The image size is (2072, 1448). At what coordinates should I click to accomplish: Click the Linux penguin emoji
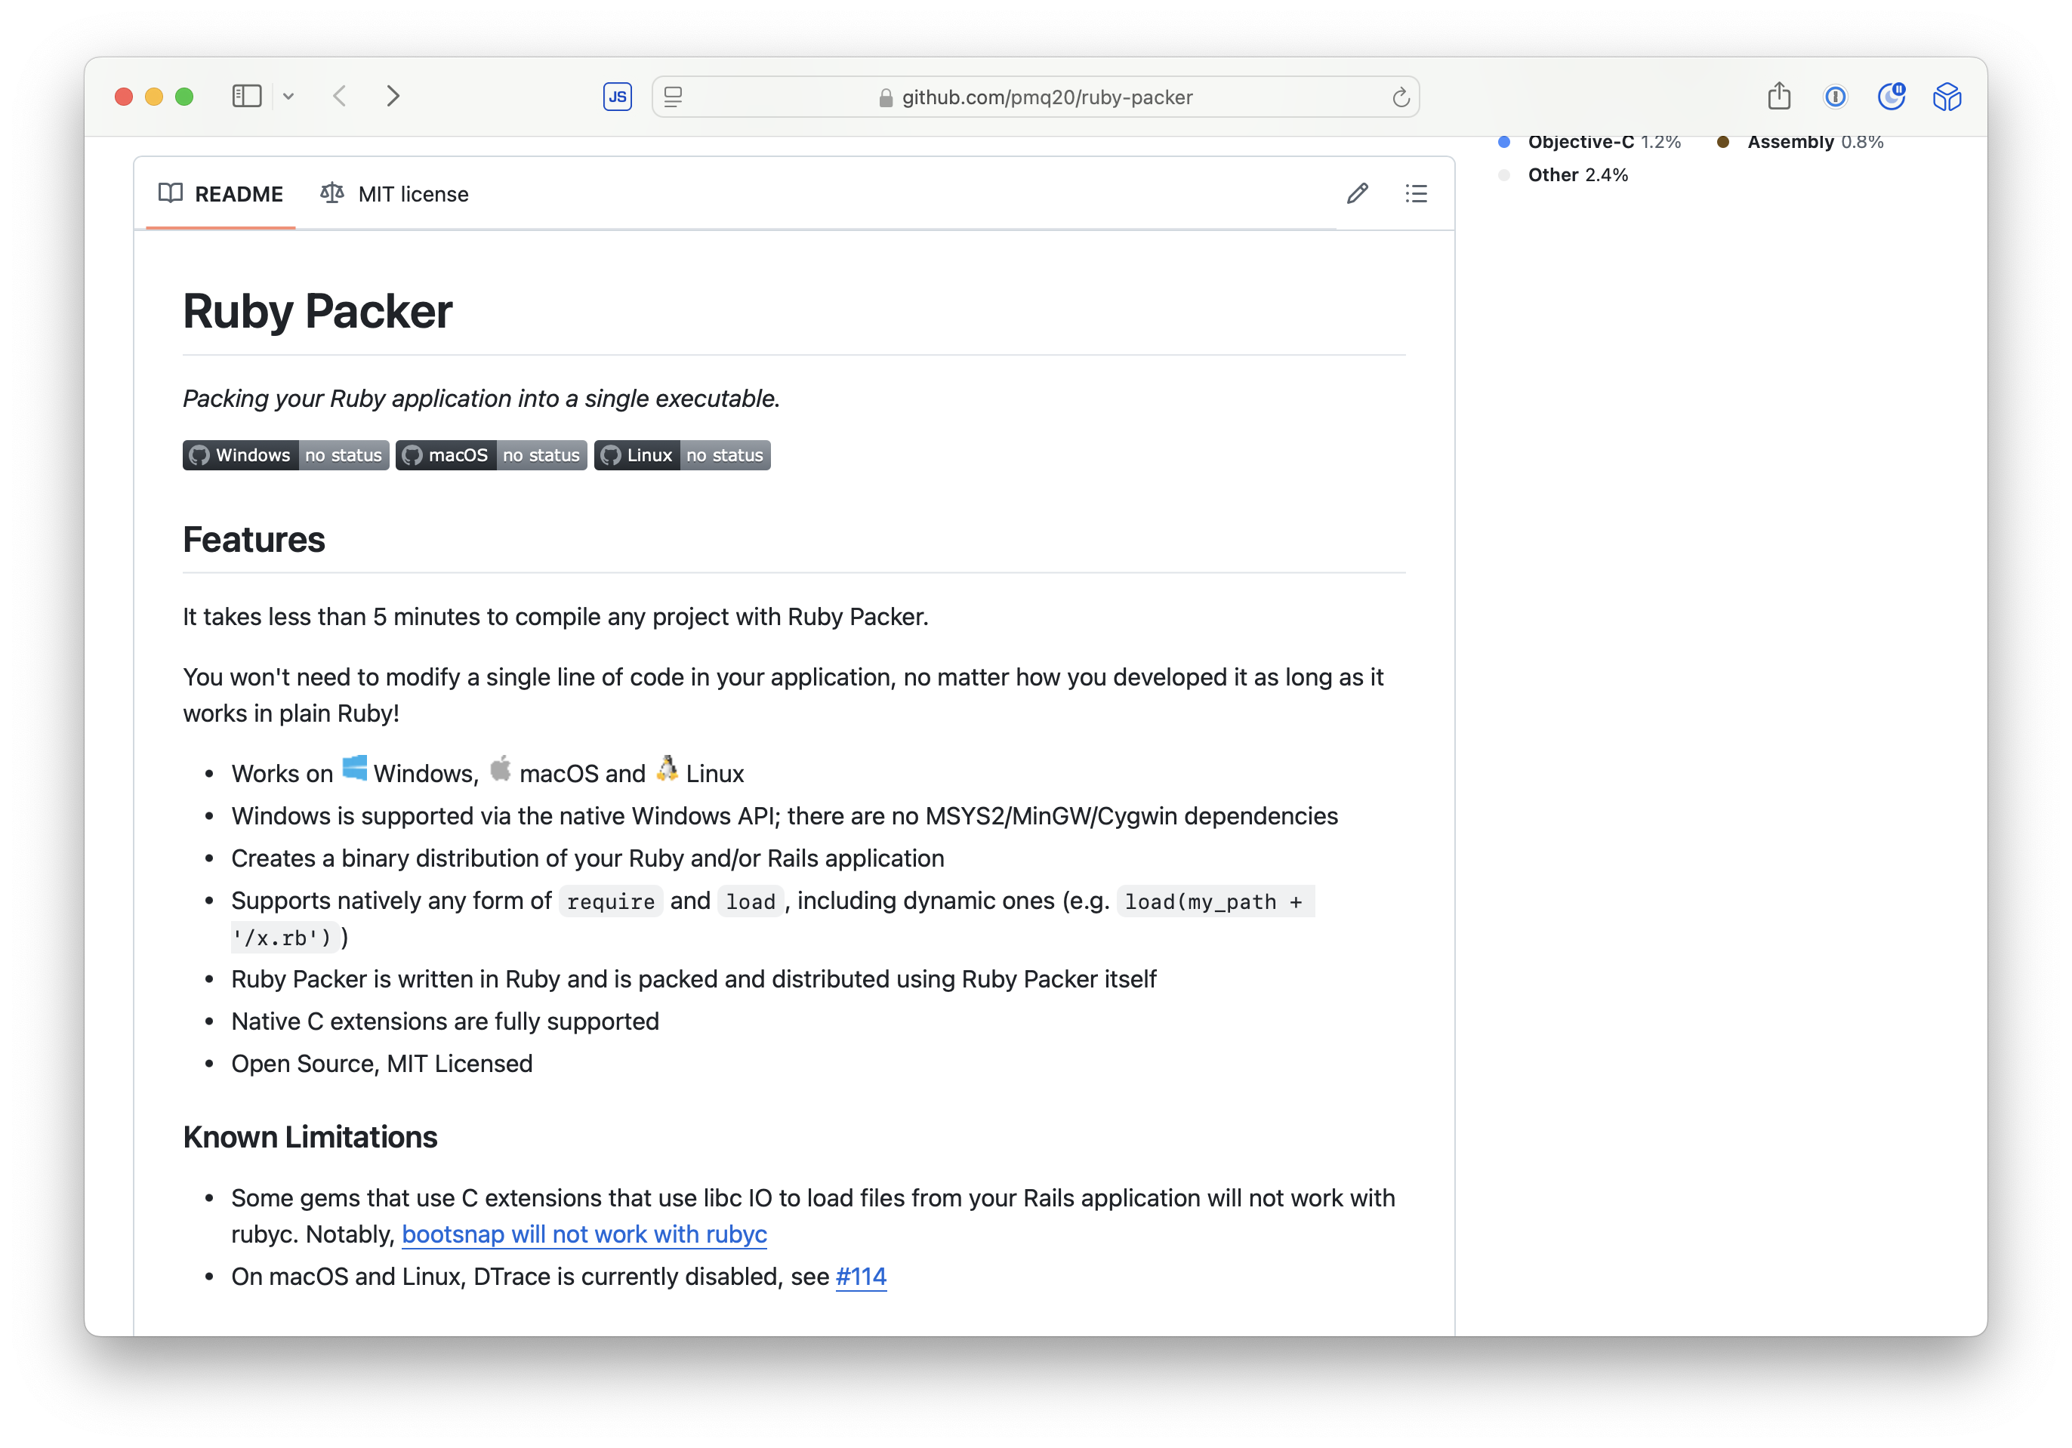(x=667, y=769)
